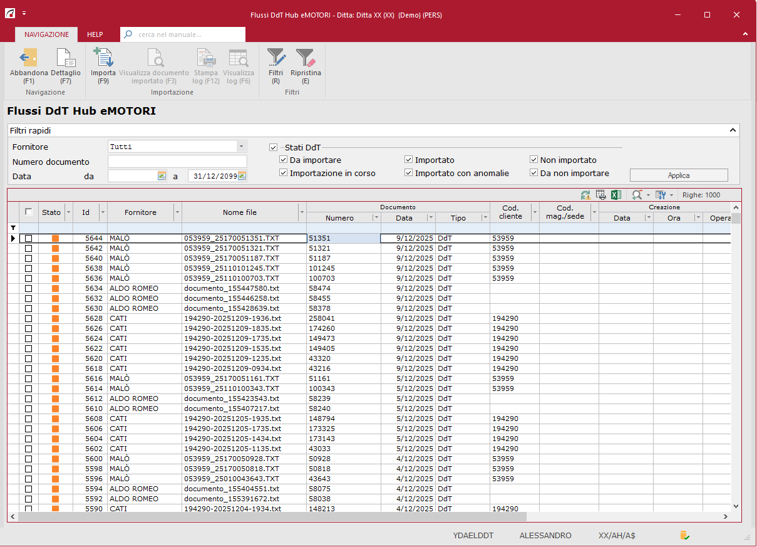
Task: Select the NAVIGAZIONE ribbon tab
Action: click(x=46, y=34)
